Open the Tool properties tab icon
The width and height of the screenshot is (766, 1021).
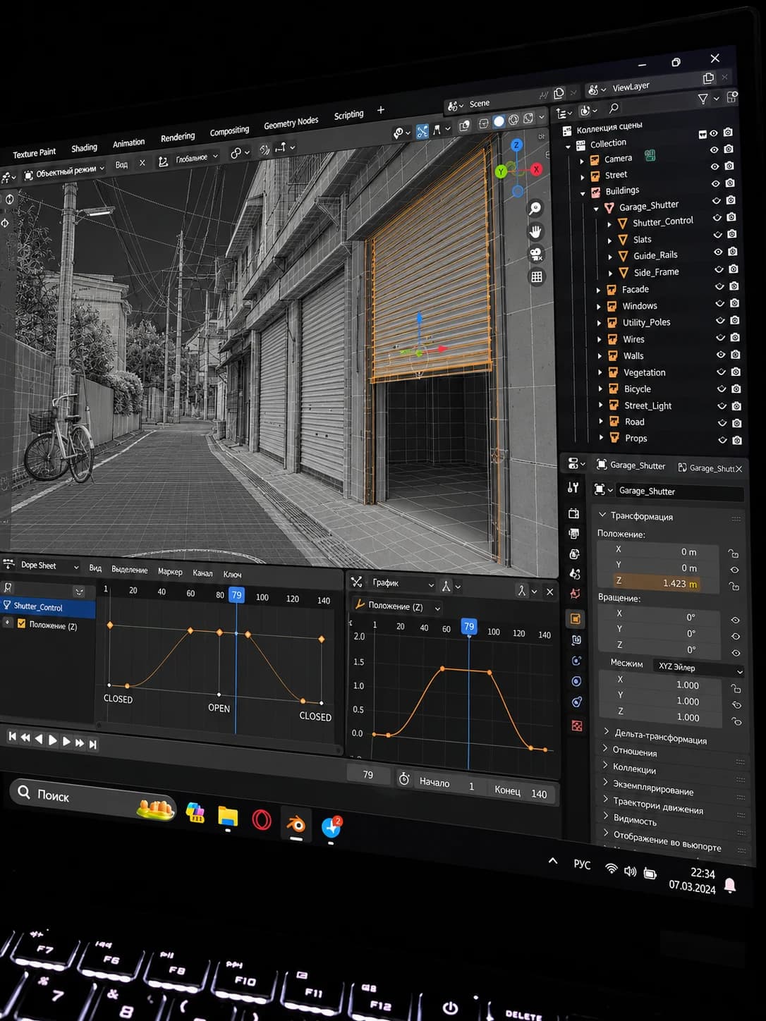click(x=573, y=487)
